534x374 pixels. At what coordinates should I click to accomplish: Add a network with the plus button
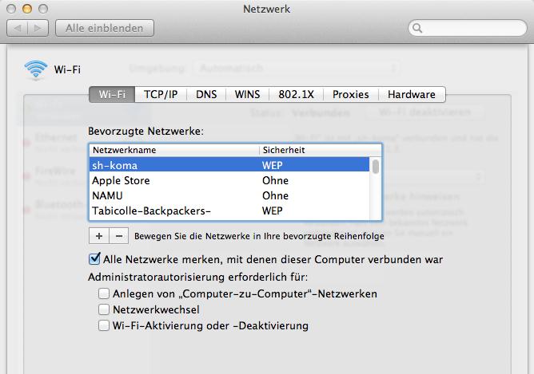point(99,236)
